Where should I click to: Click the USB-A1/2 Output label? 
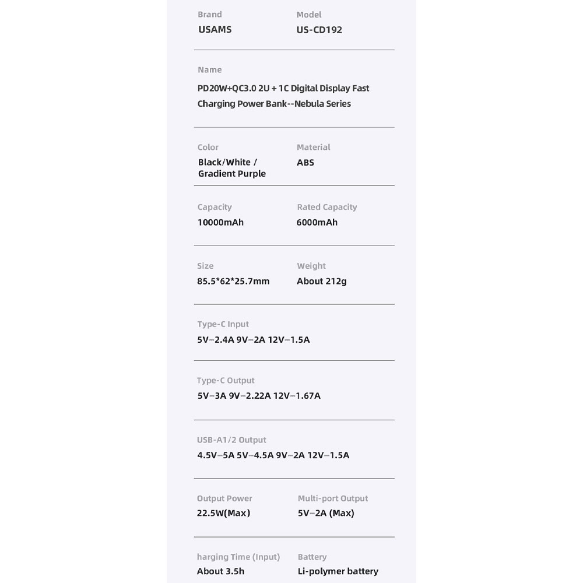[x=231, y=440]
